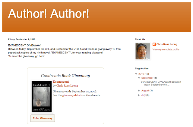Click the Chris Ross Leong author link in widget
This screenshot has width=193, height=127.
[67, 86]
